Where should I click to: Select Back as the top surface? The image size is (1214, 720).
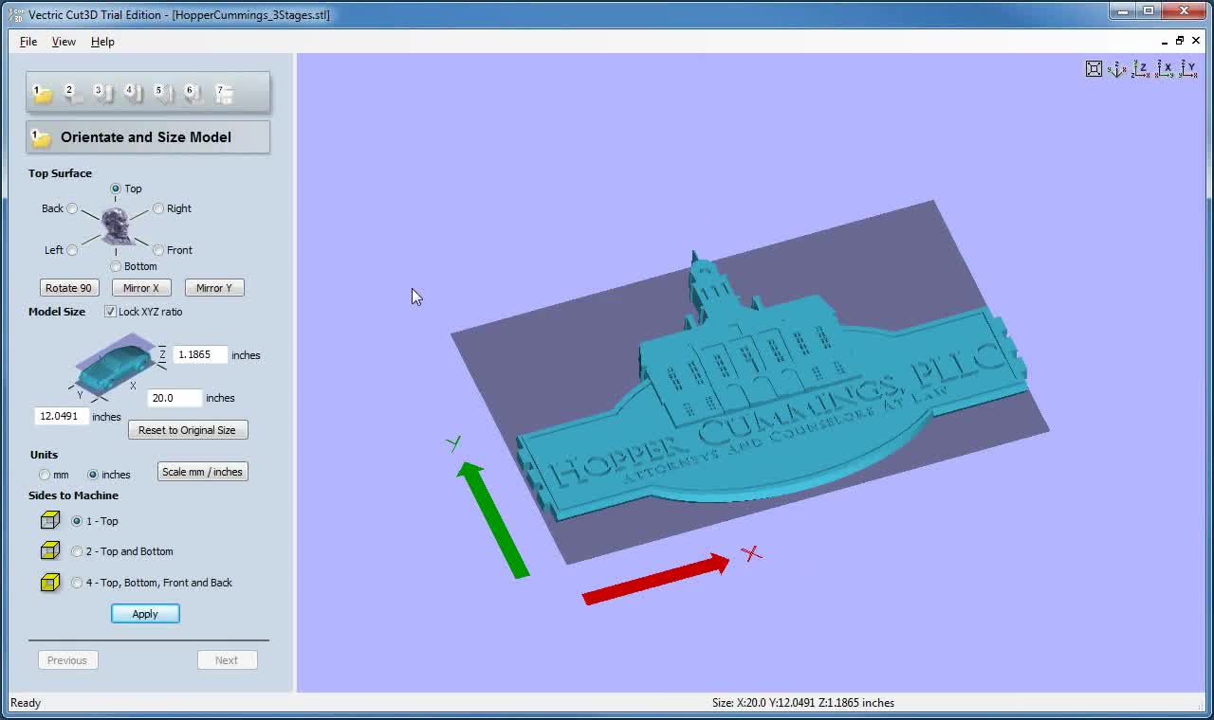coord(72,208)
